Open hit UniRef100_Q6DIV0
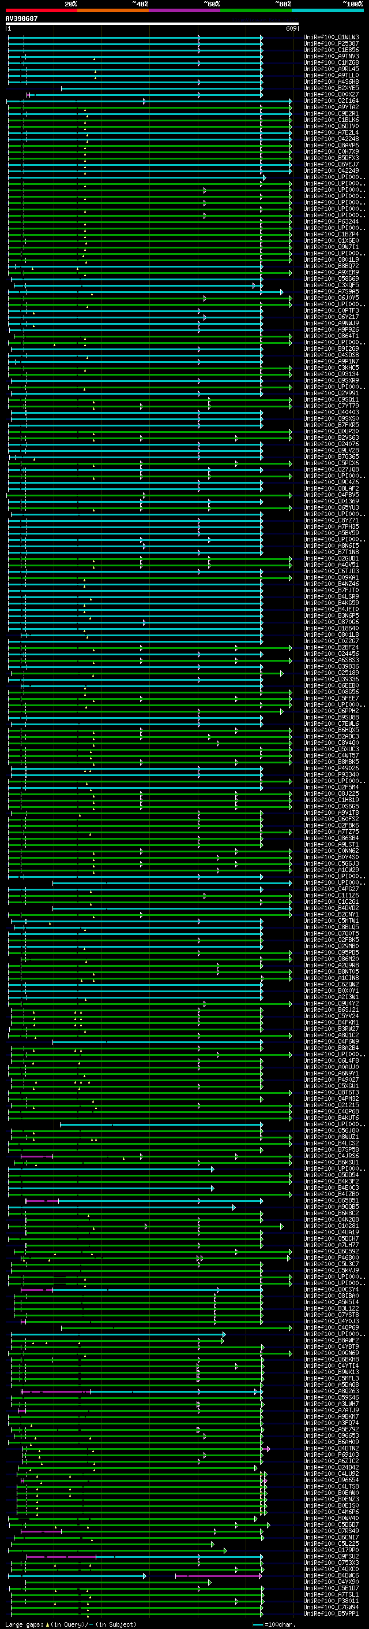The height and width of the screenshot is (1629, 369). [330, 126]
